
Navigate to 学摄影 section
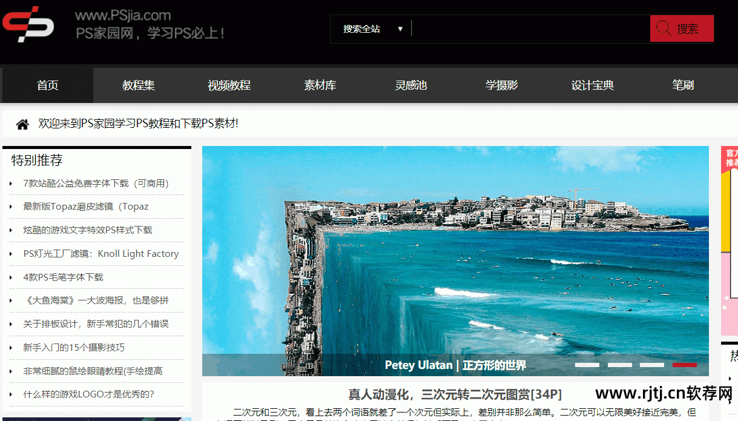point(501,85)
